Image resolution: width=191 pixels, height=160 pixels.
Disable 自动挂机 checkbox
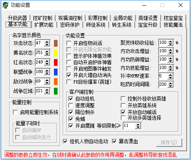pos(71,99)
